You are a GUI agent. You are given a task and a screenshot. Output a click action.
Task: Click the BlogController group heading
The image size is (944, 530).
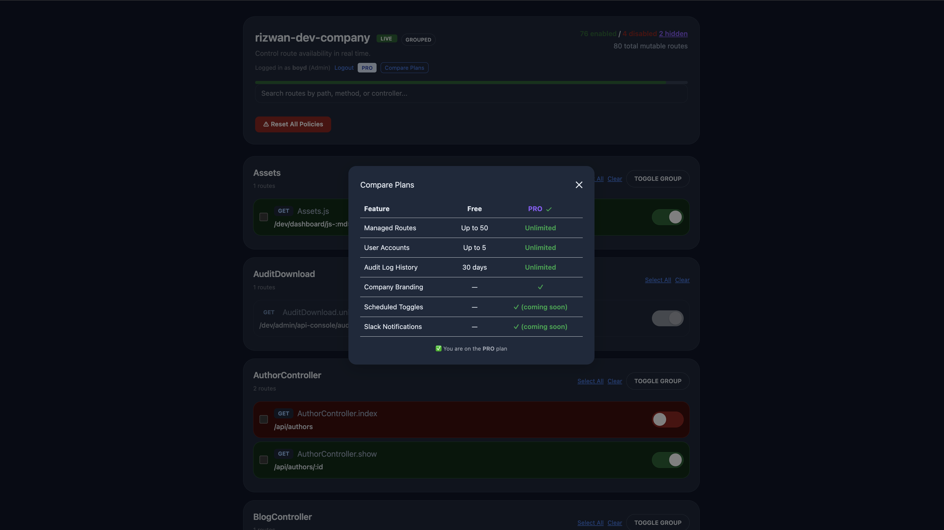(282, 517)
